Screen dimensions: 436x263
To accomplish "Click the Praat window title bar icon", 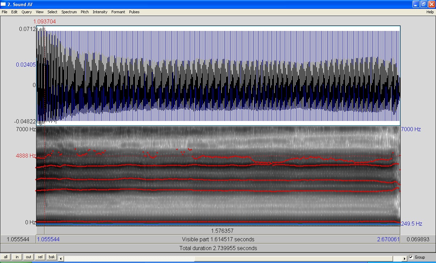I will (x=3, y=4).
